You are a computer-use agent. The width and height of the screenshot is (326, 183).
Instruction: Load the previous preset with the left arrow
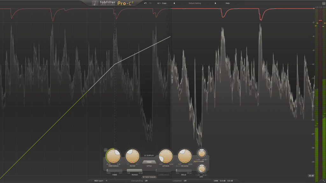point(174,3)
